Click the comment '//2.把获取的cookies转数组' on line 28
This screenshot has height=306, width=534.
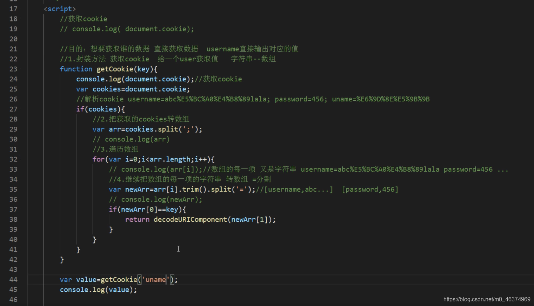click(141, 119)
